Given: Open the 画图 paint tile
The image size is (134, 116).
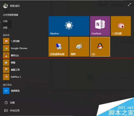Looking at the screenshot, I should [79, 47].
